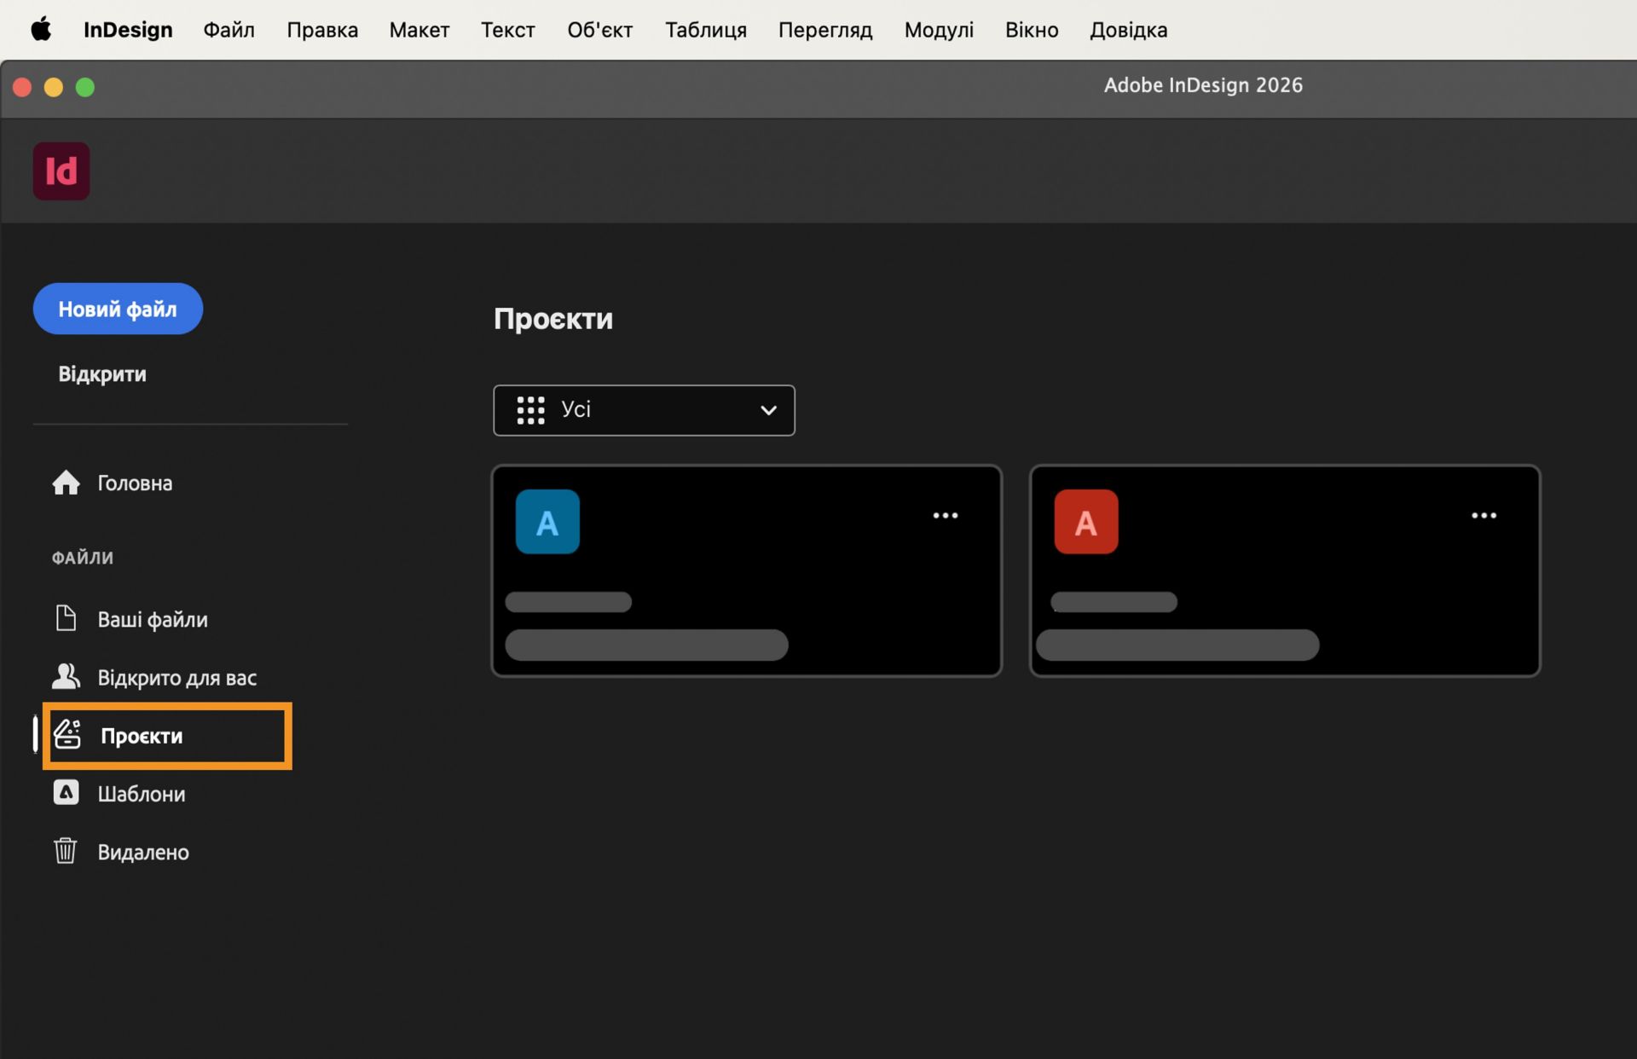The width and height of the screenshot is (1637, 1059).
Task: Click the Home house icon
Action: (x=66, y=483)
